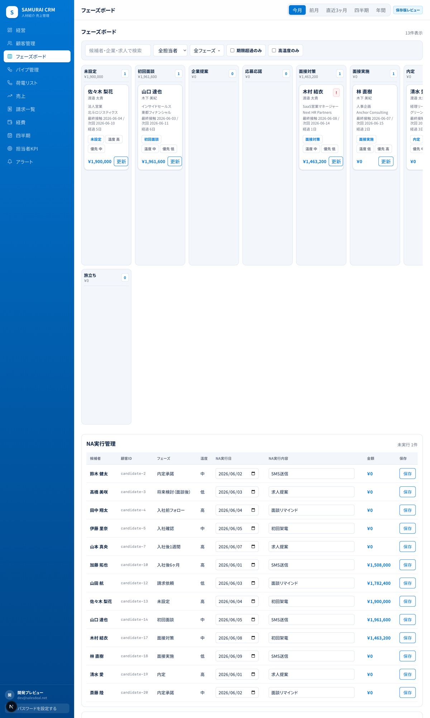Screen dimensions: 430x718
Task: Click 保存版レビュー button
Action: (x=408, y=10)
